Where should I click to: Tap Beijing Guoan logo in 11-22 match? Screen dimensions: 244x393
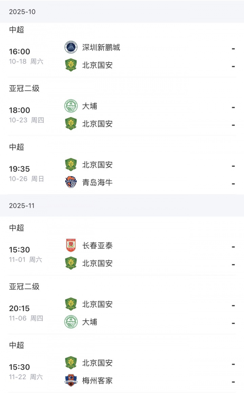(71, 363)
